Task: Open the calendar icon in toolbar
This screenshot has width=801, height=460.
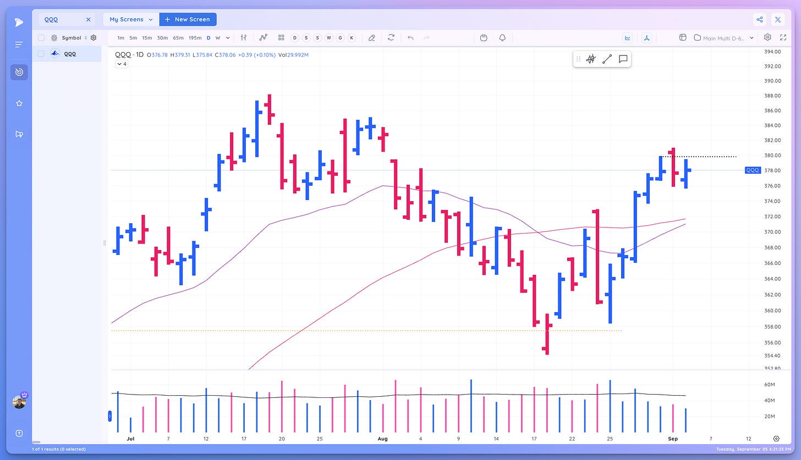Action: click(484, 37)
